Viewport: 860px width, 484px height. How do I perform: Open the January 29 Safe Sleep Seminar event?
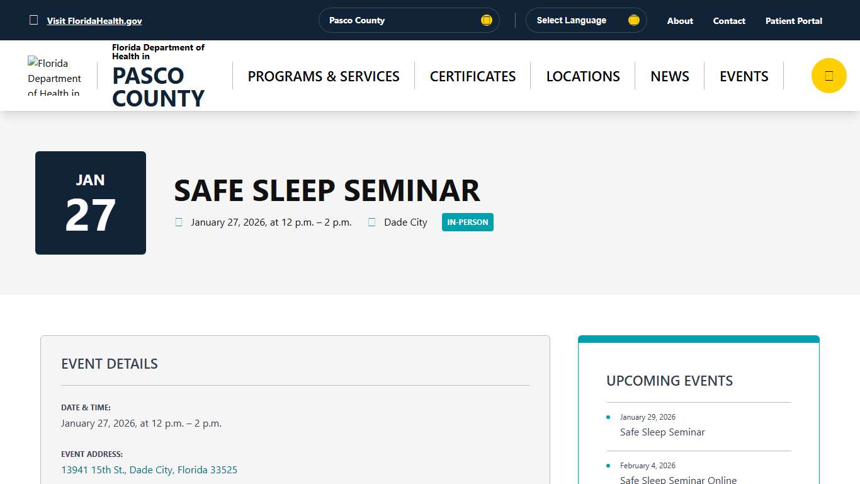tap(662, 432)
